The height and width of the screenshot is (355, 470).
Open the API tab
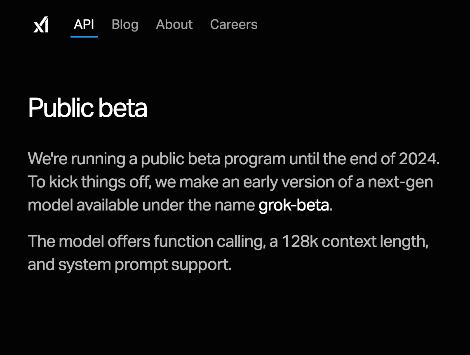(84, 24)
